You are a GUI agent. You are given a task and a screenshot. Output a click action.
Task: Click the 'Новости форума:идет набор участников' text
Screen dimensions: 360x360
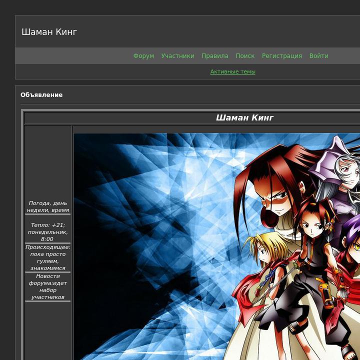[x=48, y=286]
